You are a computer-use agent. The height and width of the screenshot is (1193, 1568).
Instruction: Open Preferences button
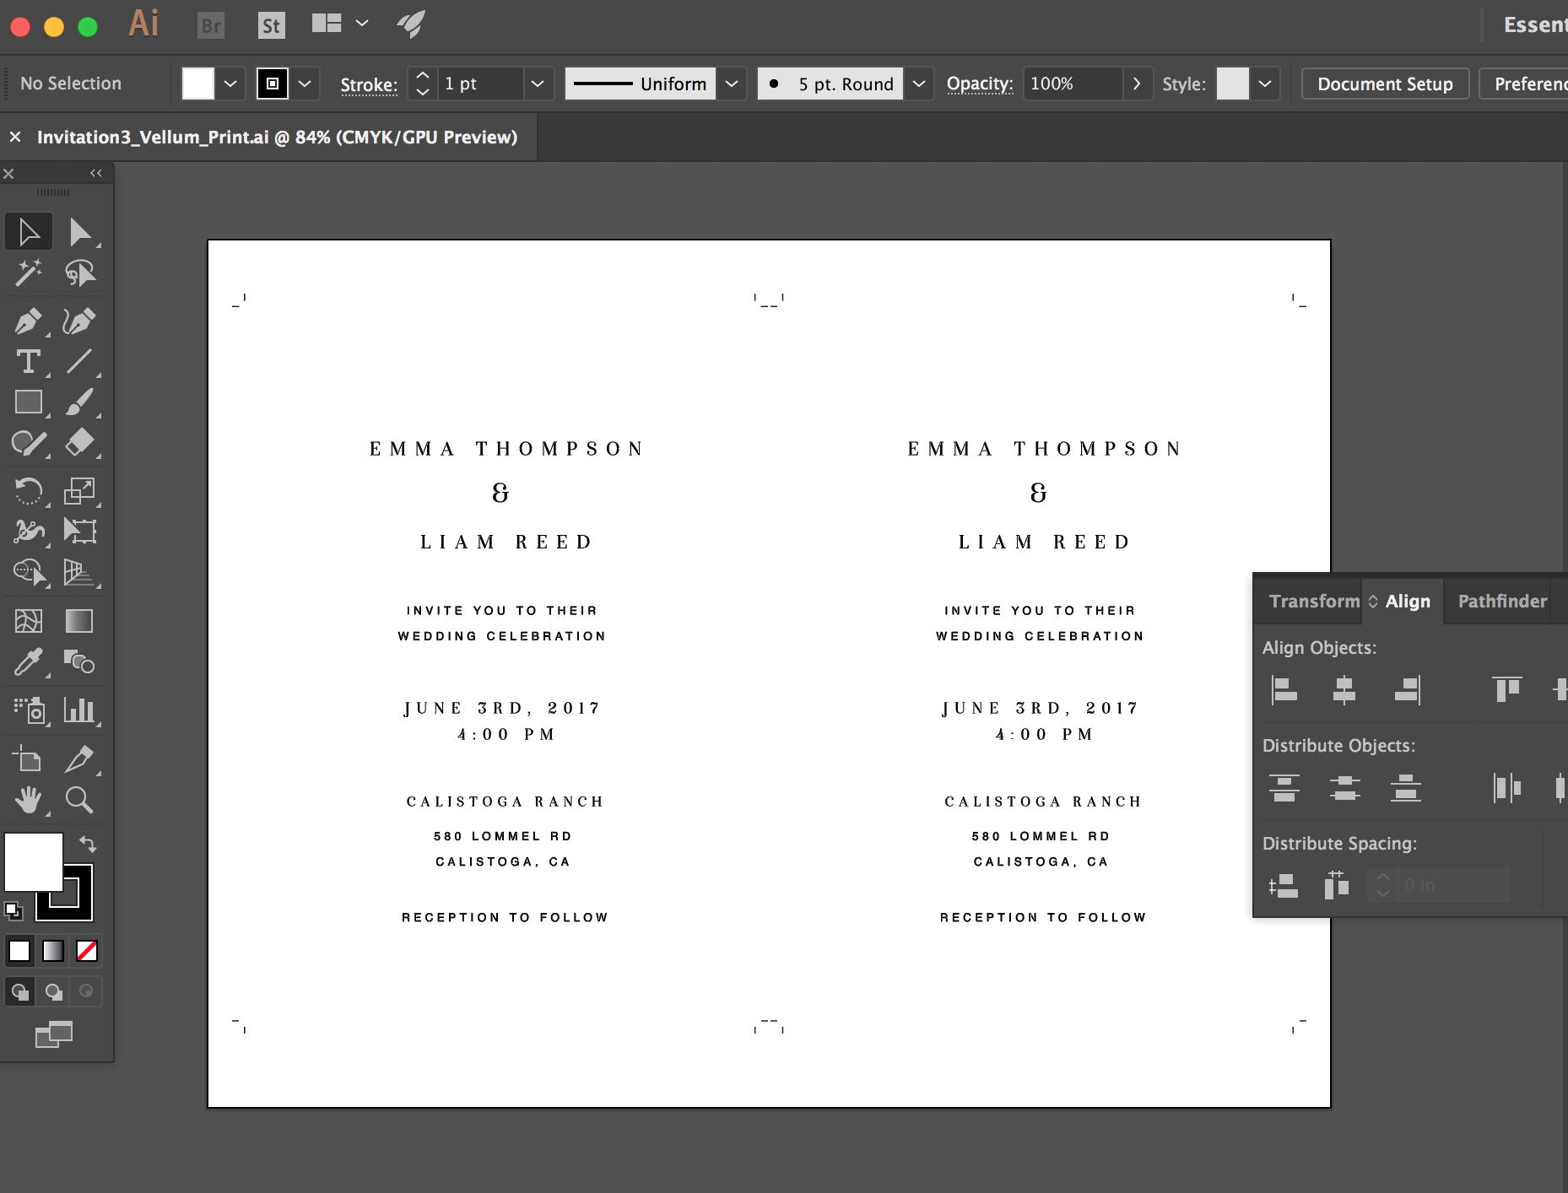tap(1524, 84)
